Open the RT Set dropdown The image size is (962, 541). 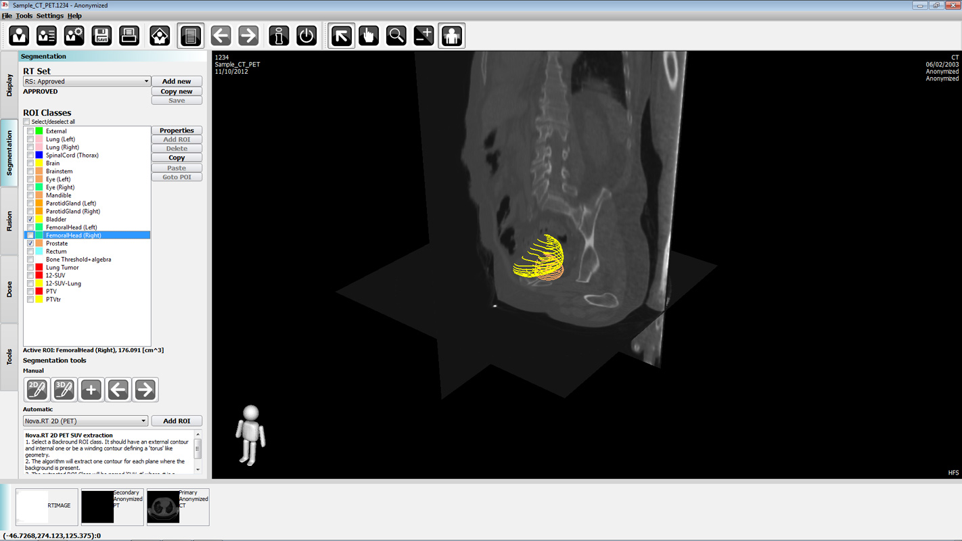coord(87,81)
